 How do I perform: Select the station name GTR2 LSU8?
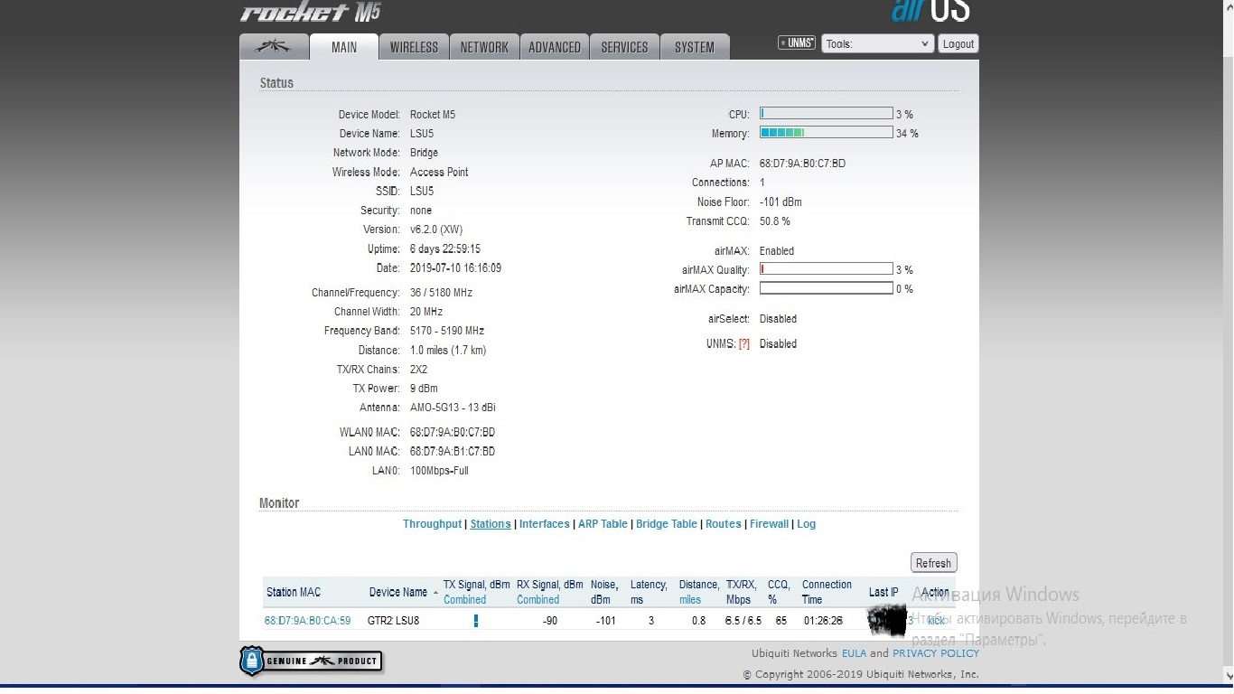393,621
